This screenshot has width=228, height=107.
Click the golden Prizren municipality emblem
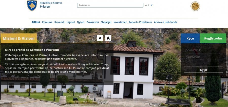point(195,6)
